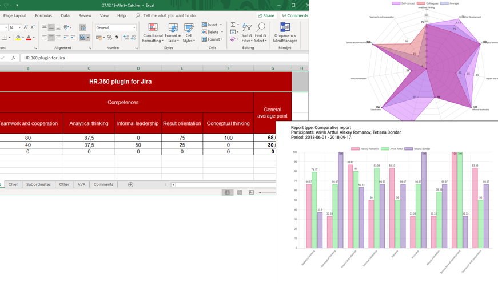Click Comma Style icon
This screenshot has height=283, width=498.
(117, 38)
